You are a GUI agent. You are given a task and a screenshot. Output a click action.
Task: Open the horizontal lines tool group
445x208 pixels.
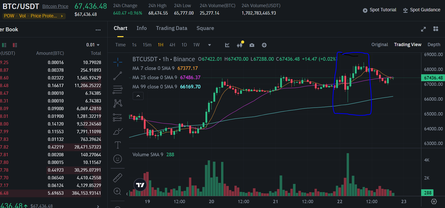(x=118, y=90)
